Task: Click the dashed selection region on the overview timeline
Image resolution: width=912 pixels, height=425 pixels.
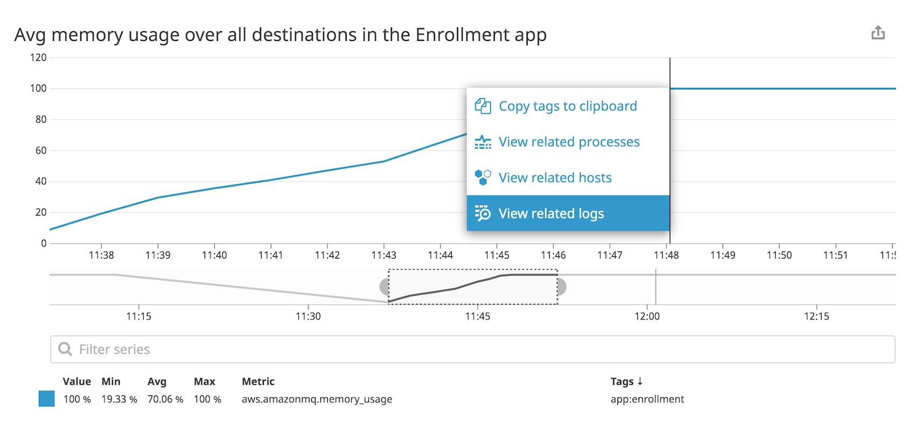Action: 473,287
